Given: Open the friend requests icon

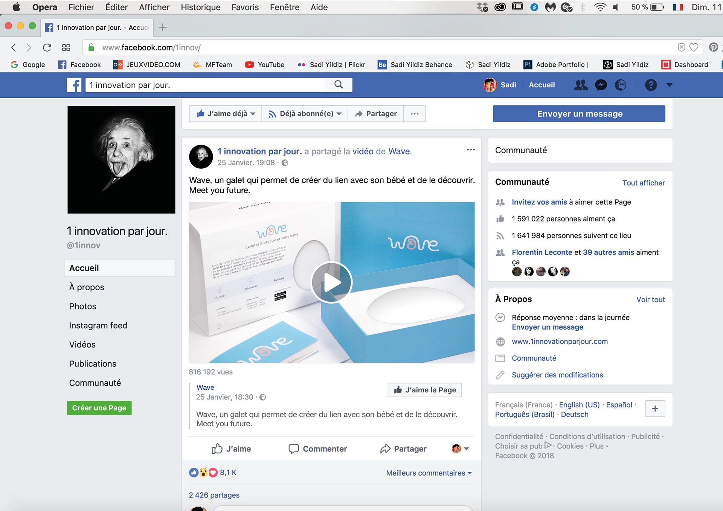Looking at the screenshot, I should [x=581, y=85].
